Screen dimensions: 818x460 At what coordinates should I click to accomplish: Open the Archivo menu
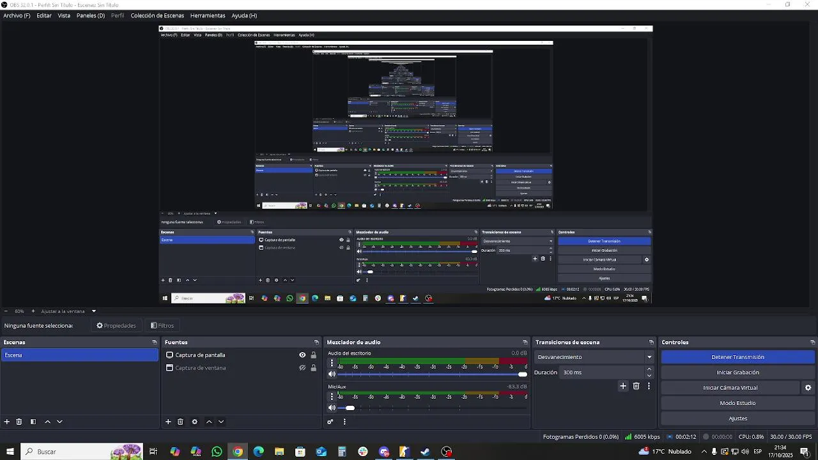17,15
